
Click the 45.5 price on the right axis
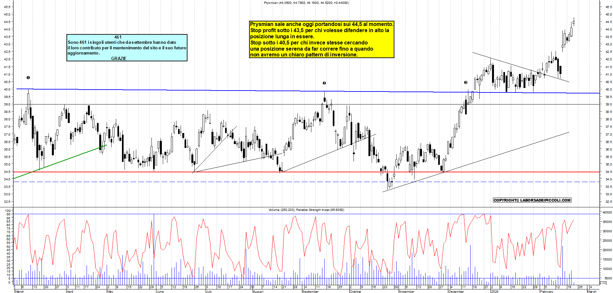click(x=608, y=7)
